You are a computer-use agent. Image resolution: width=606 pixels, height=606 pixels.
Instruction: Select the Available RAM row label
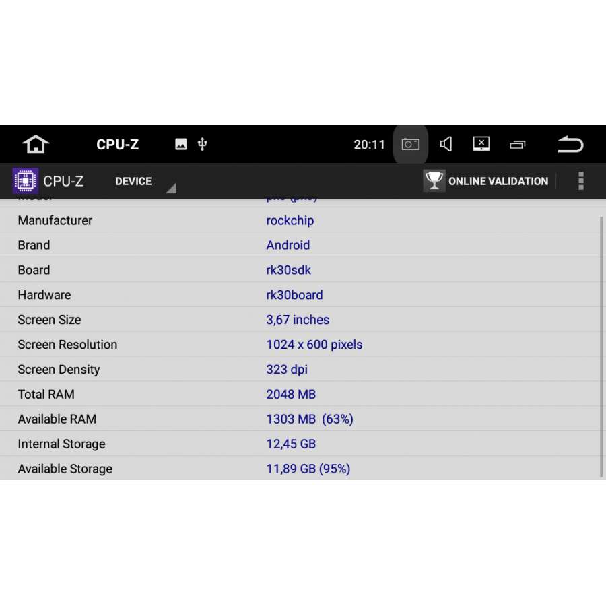[x=57, y=419]
